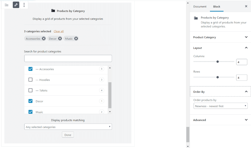This screenshot has height=148, width=251.
Task: Click the category list scroll down arrow
Action: point(110,112)
